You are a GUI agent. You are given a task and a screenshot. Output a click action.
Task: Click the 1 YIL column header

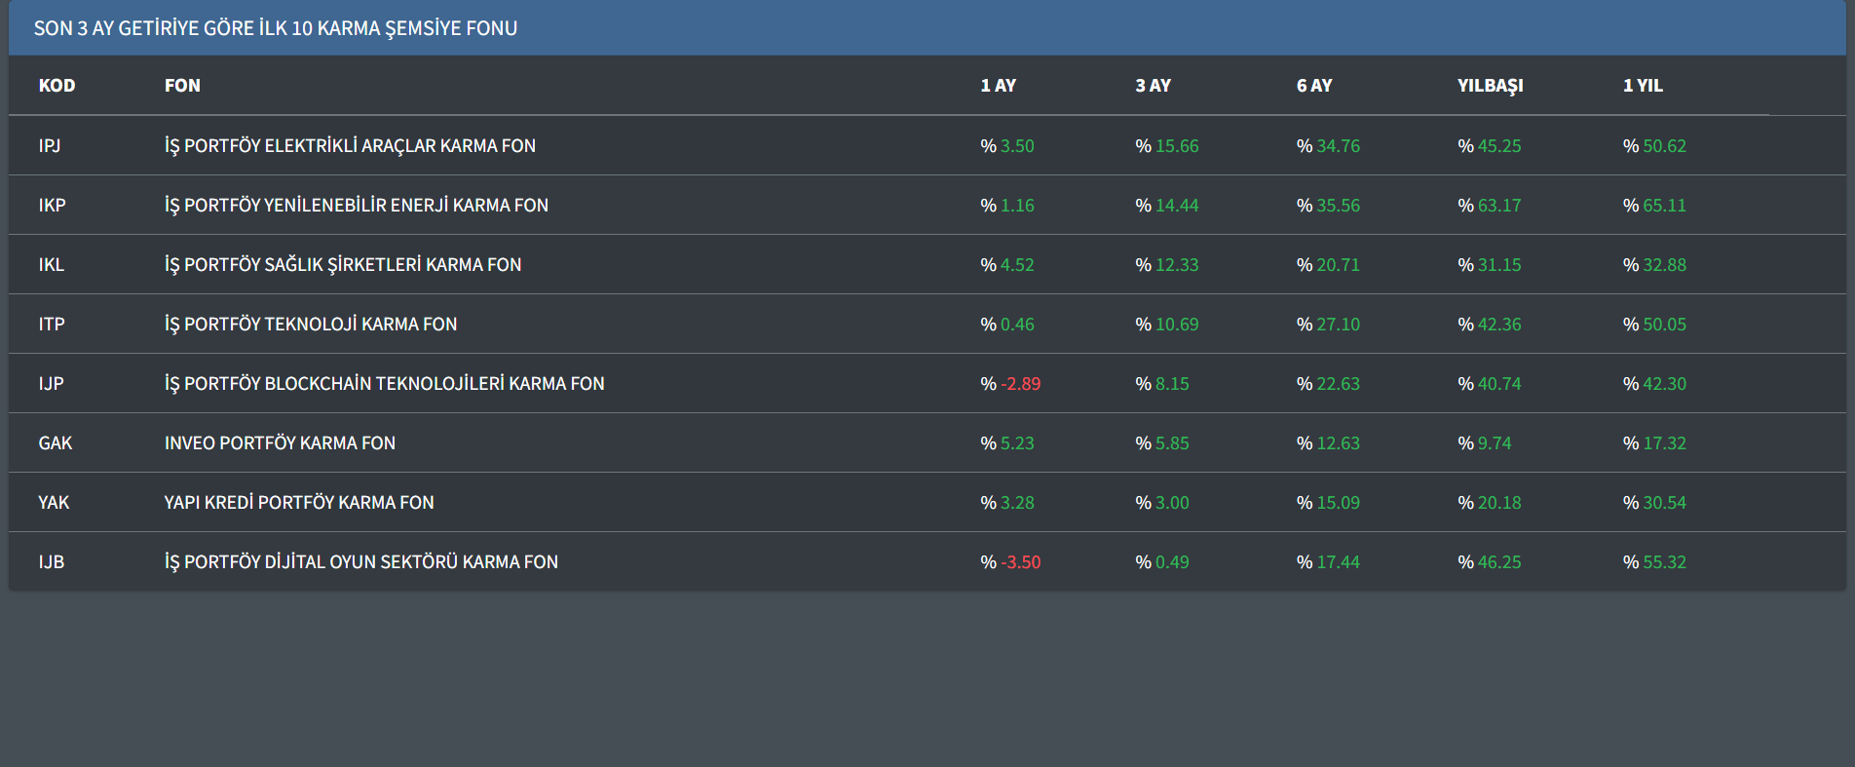point(1643,86)
